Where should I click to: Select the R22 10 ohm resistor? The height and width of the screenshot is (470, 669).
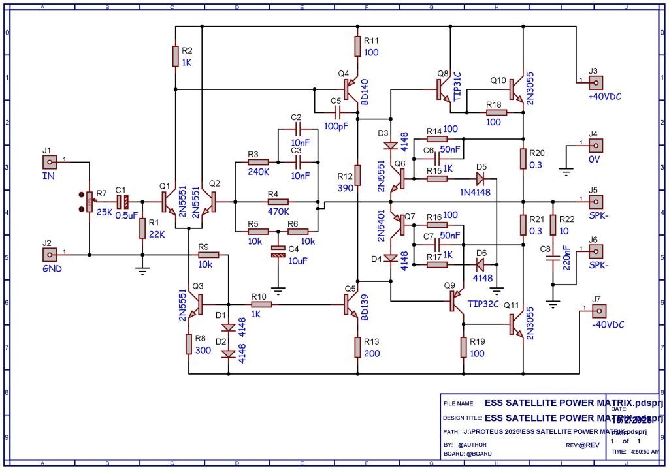click(553, 225)
